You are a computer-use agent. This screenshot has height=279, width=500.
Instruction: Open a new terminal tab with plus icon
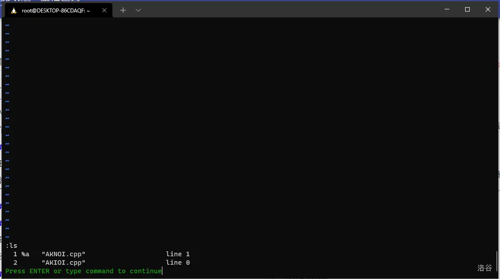(123, 11)
